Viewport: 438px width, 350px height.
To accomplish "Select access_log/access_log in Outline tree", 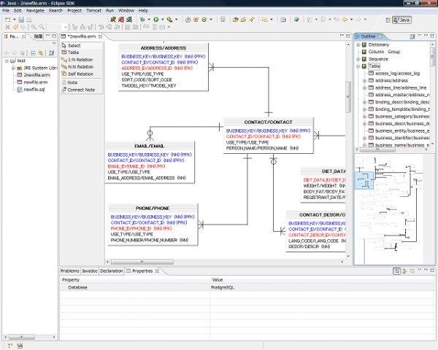I will tap(396, 74).
